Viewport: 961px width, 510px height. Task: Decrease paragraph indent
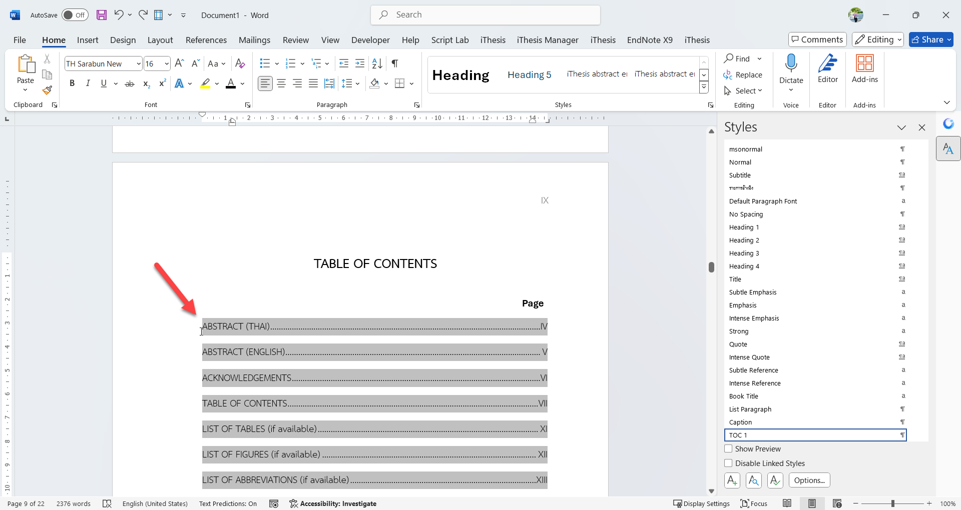click(x=344, y=63)
